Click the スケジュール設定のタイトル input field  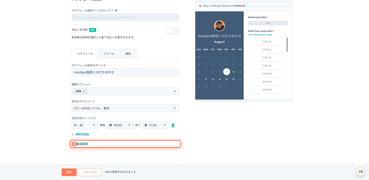[x=125, y=72]
